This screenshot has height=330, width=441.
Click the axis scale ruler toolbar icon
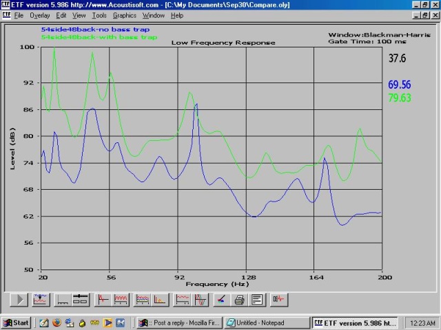tap(63, 300)
